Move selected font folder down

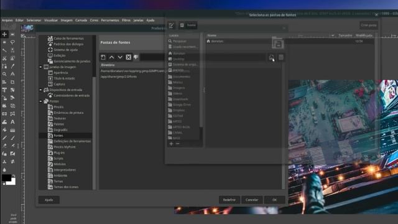pos(120,57)
